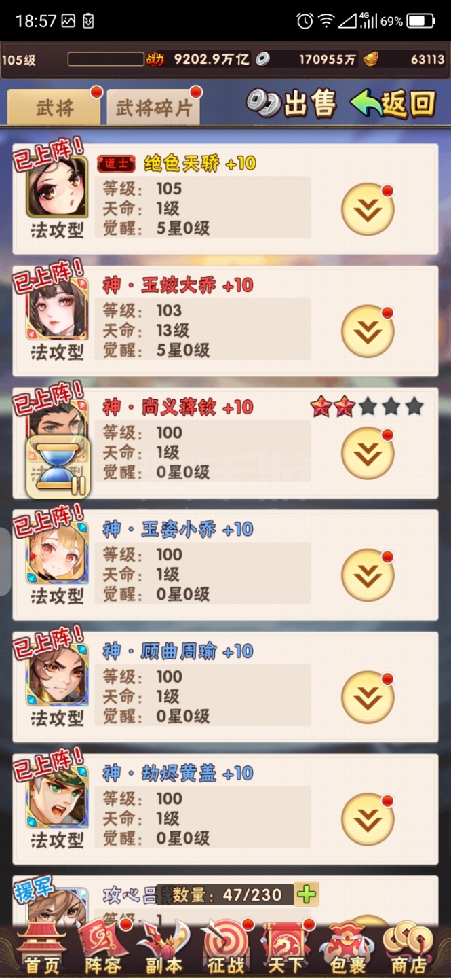Viewport: 451px width, 978px height.
Task: Click the 返回 back button
Action: [x=393, y=104]
